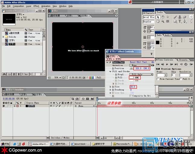Step forward one frame in Time Controls

pyautogui.click(x=171, y=64)
